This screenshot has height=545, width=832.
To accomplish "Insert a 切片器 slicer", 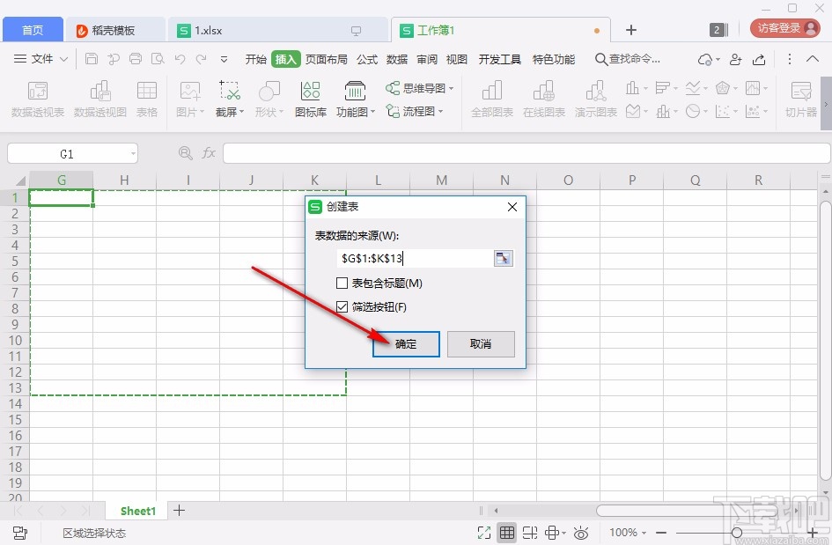I will click(799, 97).
